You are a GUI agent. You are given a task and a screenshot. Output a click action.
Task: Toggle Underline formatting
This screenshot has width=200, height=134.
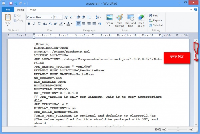tap(39, 24)
